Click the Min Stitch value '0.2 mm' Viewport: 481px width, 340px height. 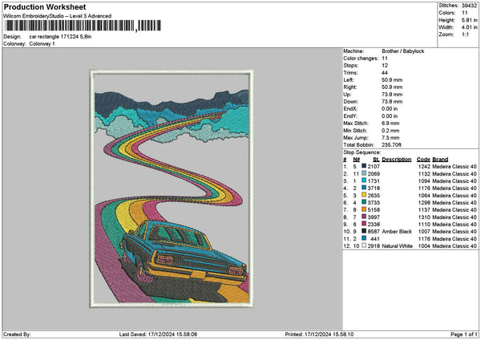[390, 131]
